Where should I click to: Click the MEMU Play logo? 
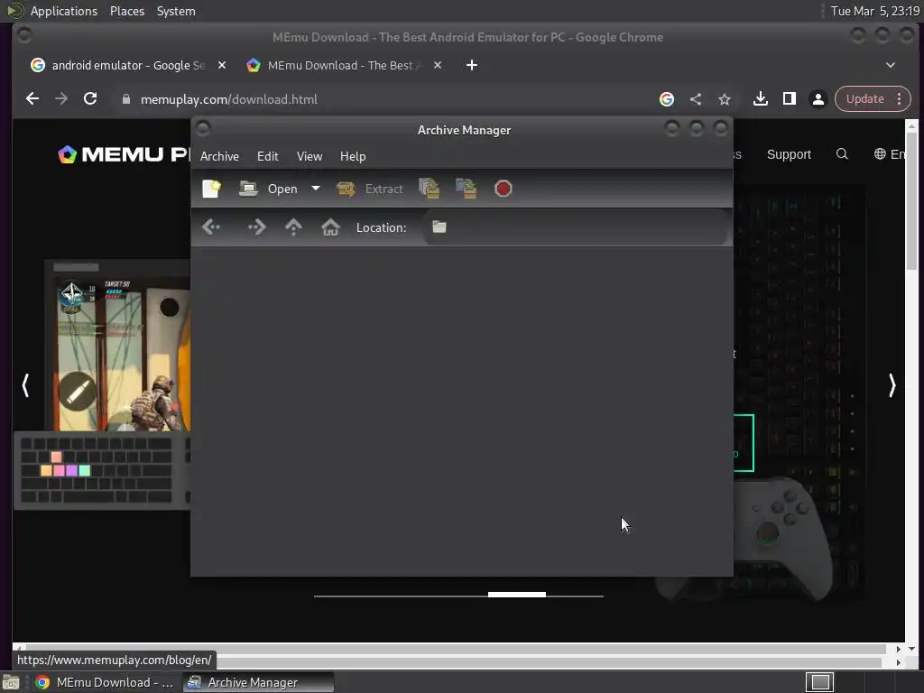124,154
